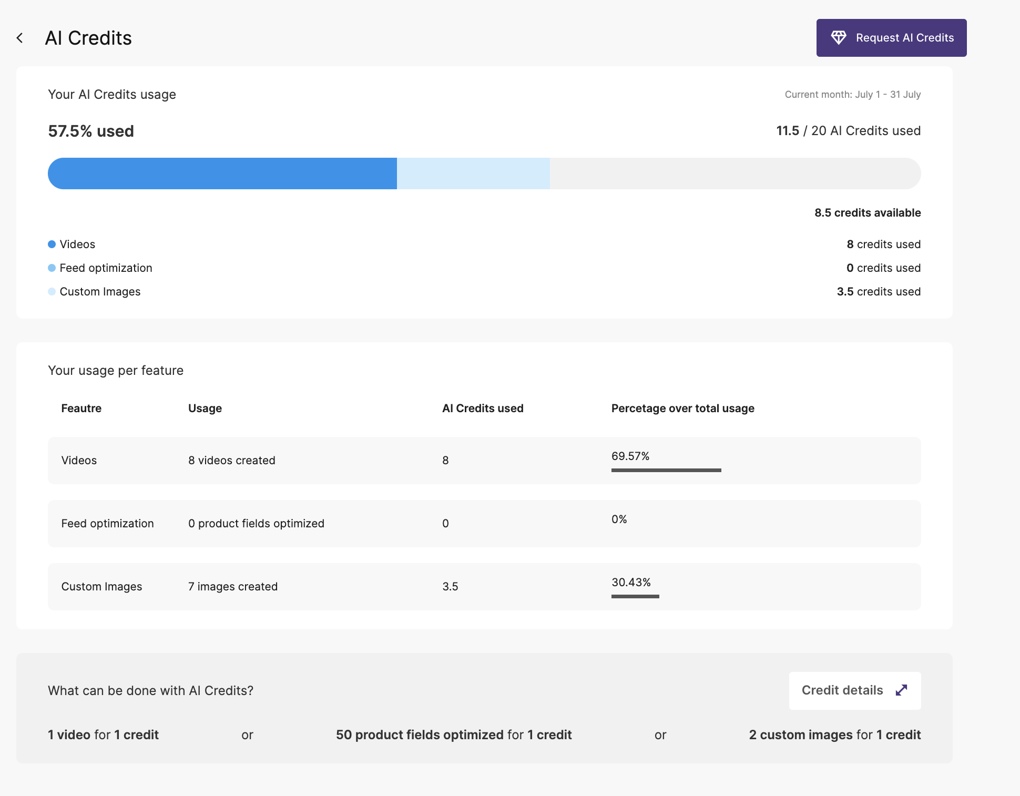The width and height of the screenshot is (1020, 796).
Task: Click the Request AI Credits button
Action: (x=891, y=38)
